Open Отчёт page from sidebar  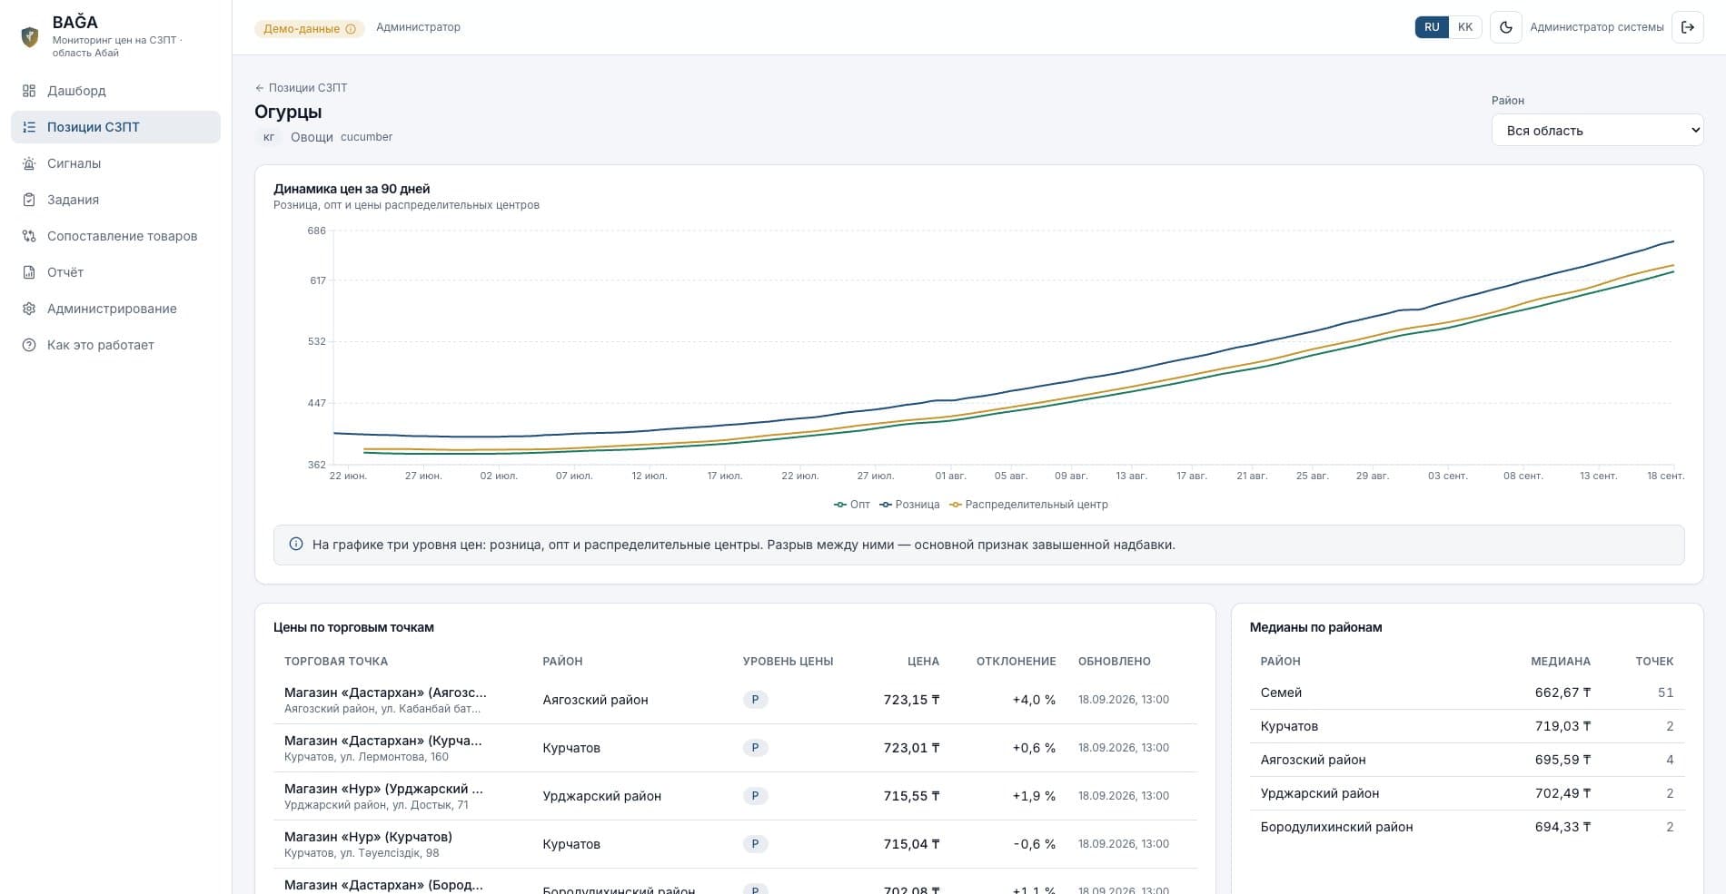pos(115,272)
